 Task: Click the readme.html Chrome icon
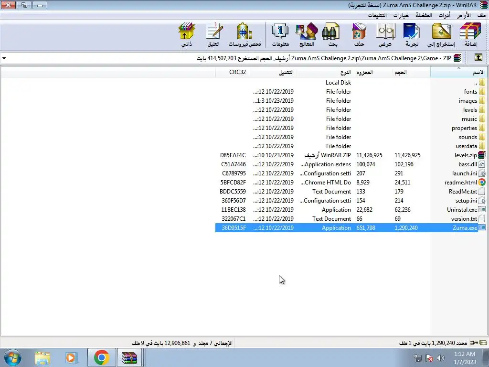tap(482, 182)
